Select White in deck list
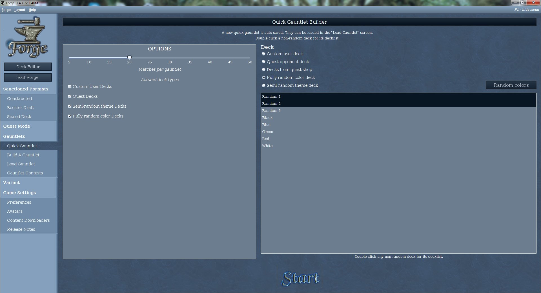Viewport: 541px width, 293px height. [x=398, y=146]
